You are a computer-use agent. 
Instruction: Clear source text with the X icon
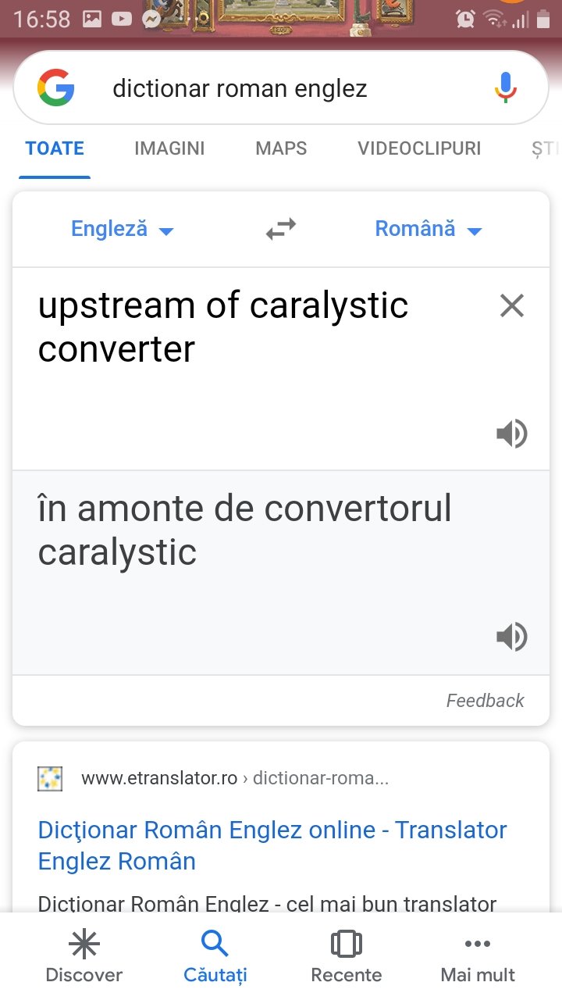point(512,305)
